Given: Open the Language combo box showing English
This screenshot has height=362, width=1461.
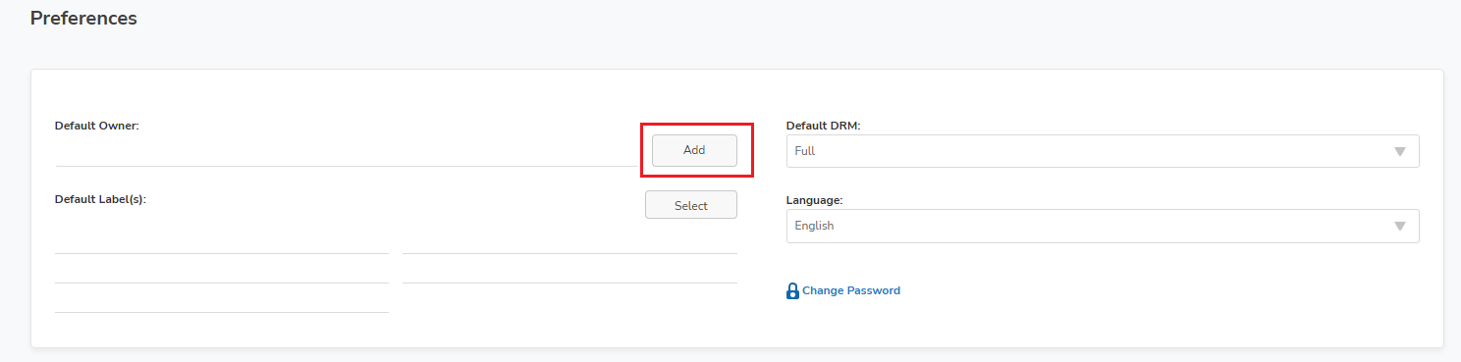Looking at the screenshot, I should coord(1103,226).
